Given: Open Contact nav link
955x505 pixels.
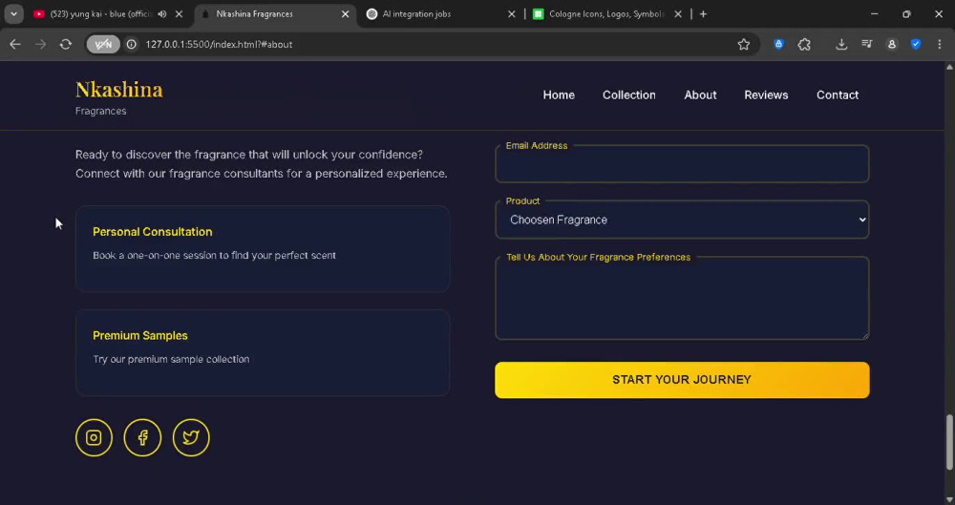Looking at the screenshot, I should [x=838, y=95].
